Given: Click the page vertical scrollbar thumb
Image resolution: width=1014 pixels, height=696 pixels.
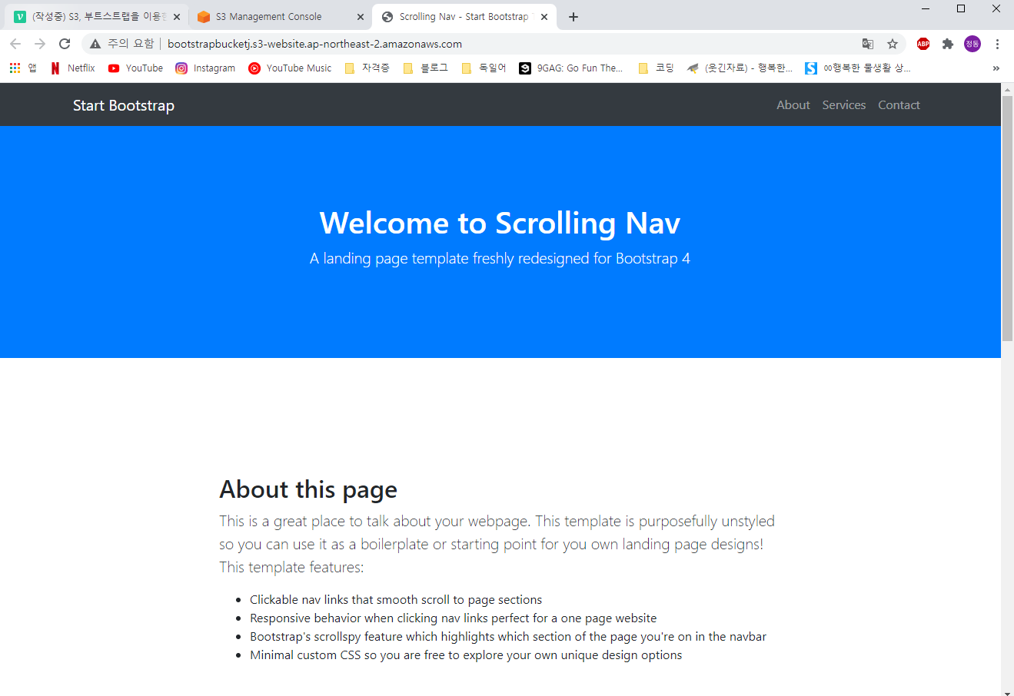Looking at the screenshot, I should pyautogui.click(x=1007, y=219).
